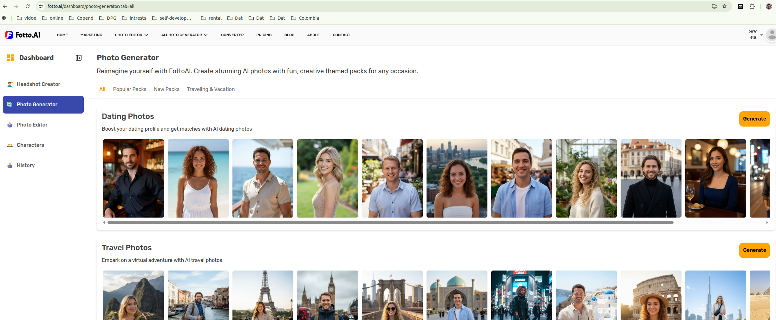Open the user avatar profile icon
Viewport: 776px width, 320px height.
pyautogui.click(x=771, y=35)
